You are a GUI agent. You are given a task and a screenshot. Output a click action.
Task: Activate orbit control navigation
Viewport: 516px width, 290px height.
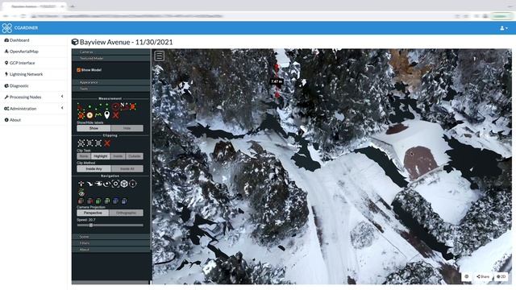pos(106,184)
